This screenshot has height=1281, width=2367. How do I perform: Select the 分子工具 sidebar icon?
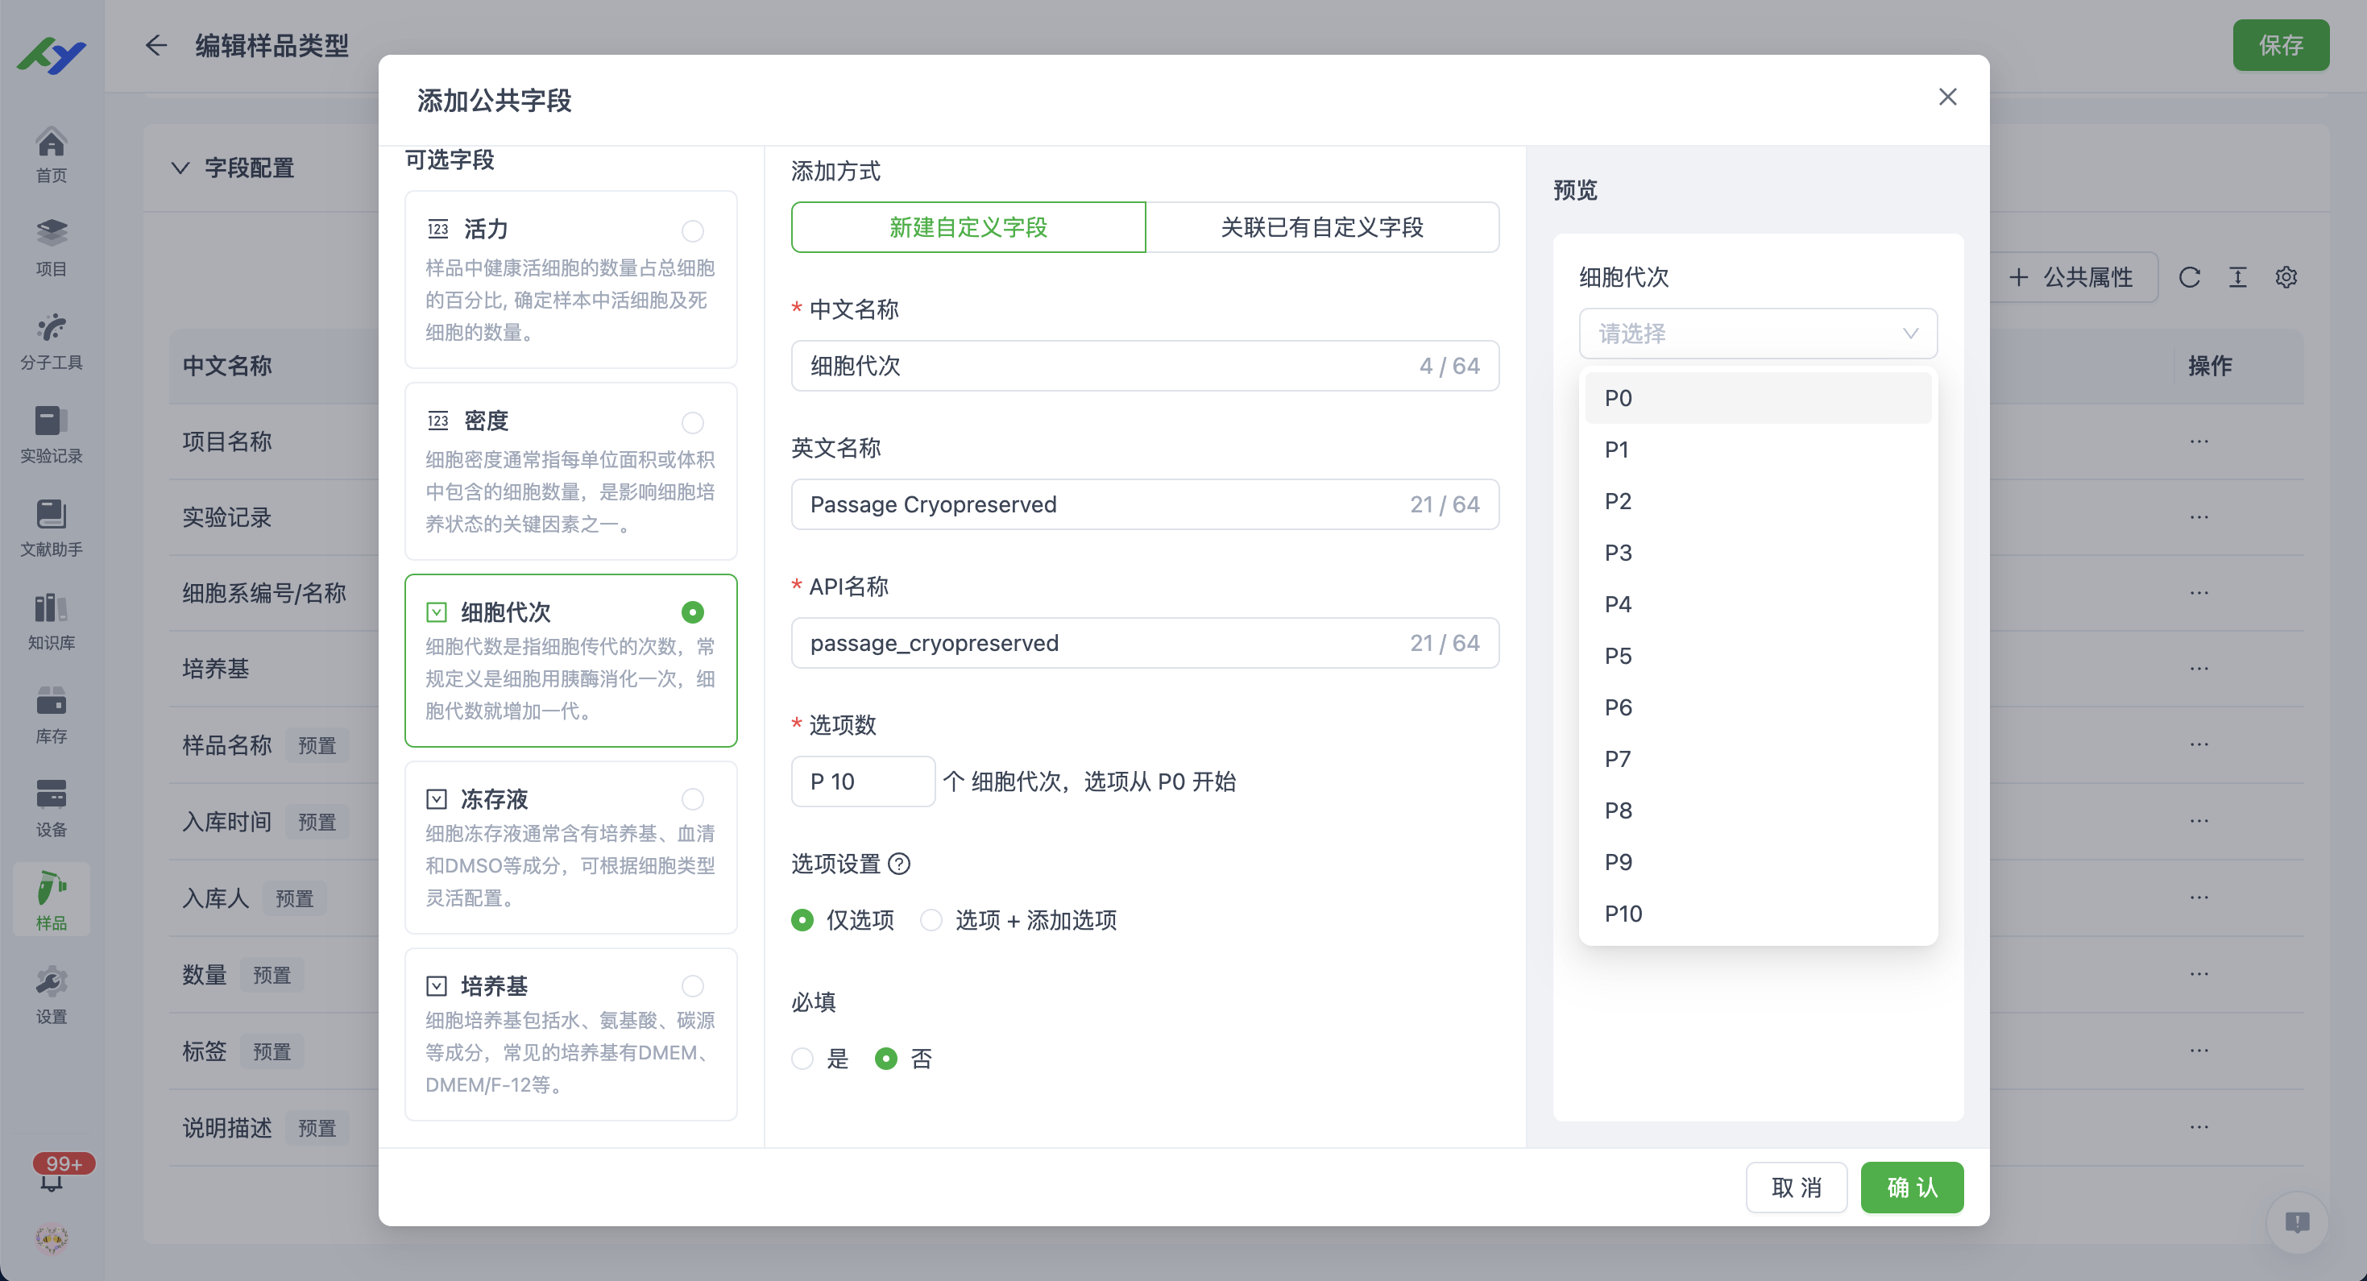point(51,340)
